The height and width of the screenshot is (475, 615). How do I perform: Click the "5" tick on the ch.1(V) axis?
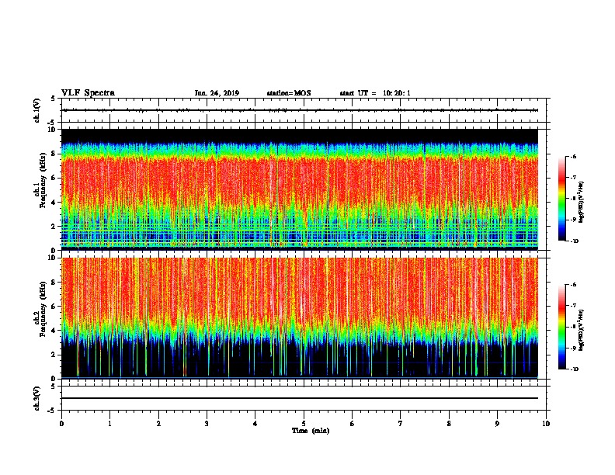tap(54, 99)
